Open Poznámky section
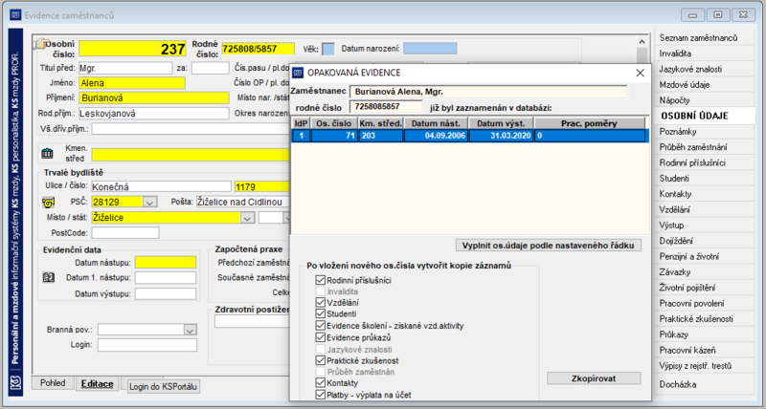 pos(678,131)
